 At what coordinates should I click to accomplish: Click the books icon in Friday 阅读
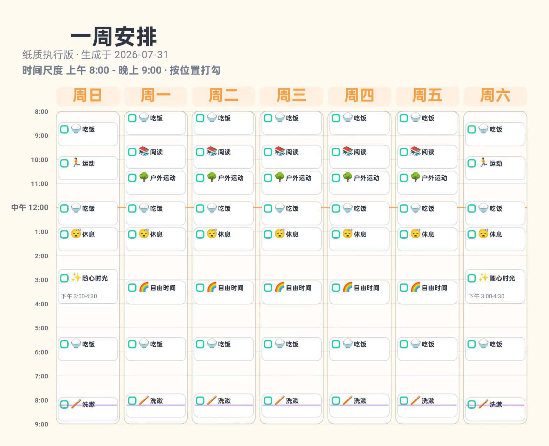click(415, 152)
